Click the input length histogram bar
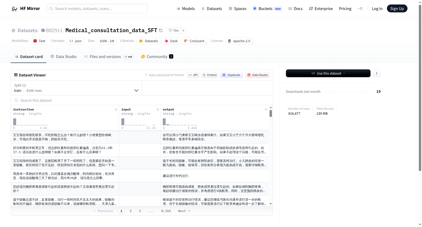The height and width of the screenshot is (227, 422). point(123,122)
